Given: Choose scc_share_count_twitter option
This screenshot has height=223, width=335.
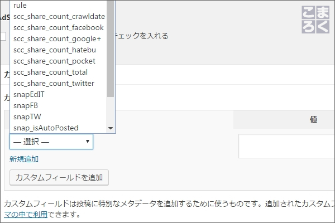Looking at the screenshot, I should pyautogui.click(x=58, y=83).
